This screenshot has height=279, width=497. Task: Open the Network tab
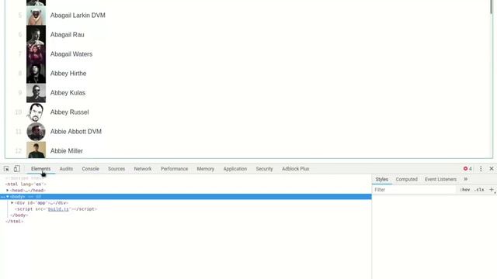click(x=143, y=169)
